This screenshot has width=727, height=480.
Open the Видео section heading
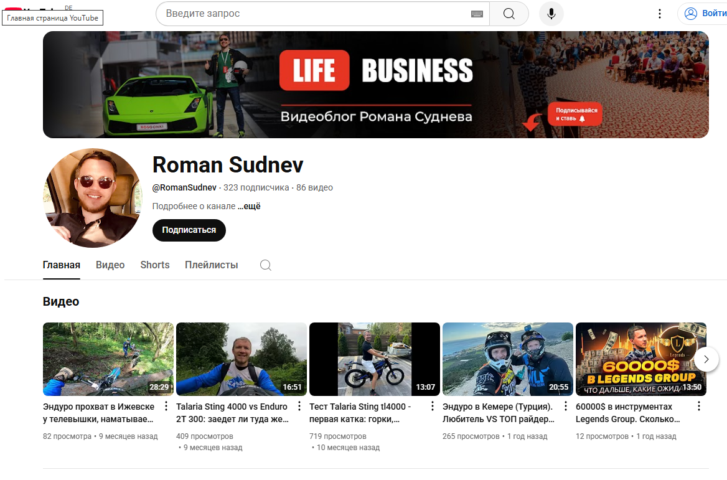61,301
